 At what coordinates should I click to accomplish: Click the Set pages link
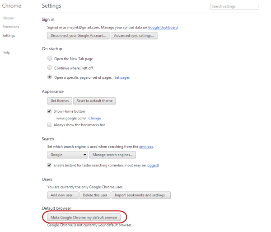122,77
